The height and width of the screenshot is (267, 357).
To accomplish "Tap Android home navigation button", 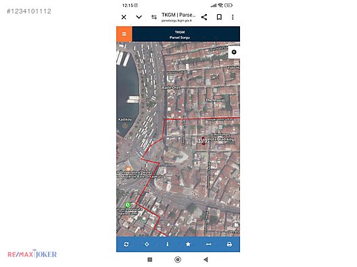I will tap(178, 260).
